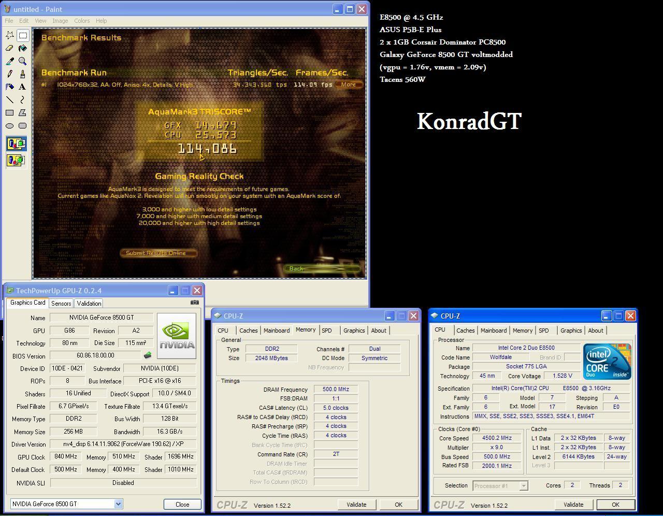This screenshot has width=663, height=516.
Task: Pick the Pick Color eyedropper tool
Action: (x=10, y=61)
